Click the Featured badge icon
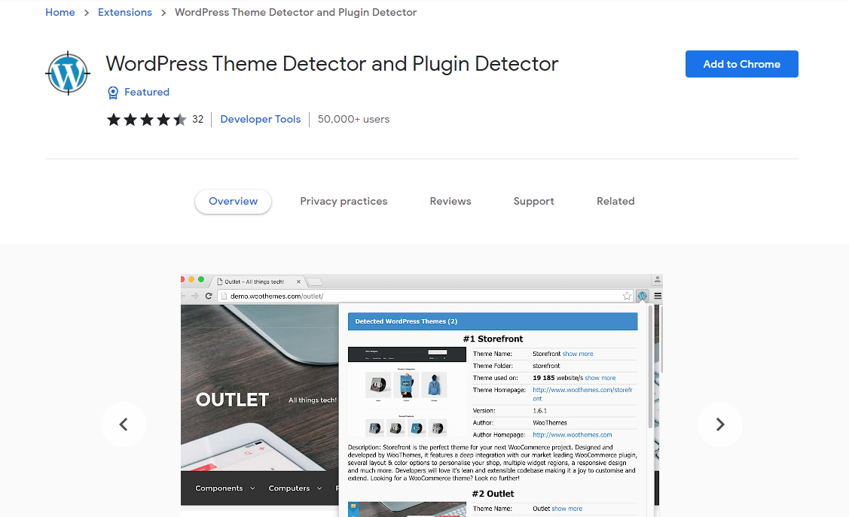This screenshot has width=849, height=517. point(113,92)
